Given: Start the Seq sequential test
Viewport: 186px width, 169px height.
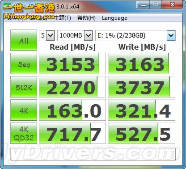Looking at the screenshot, I should [24, 63].
